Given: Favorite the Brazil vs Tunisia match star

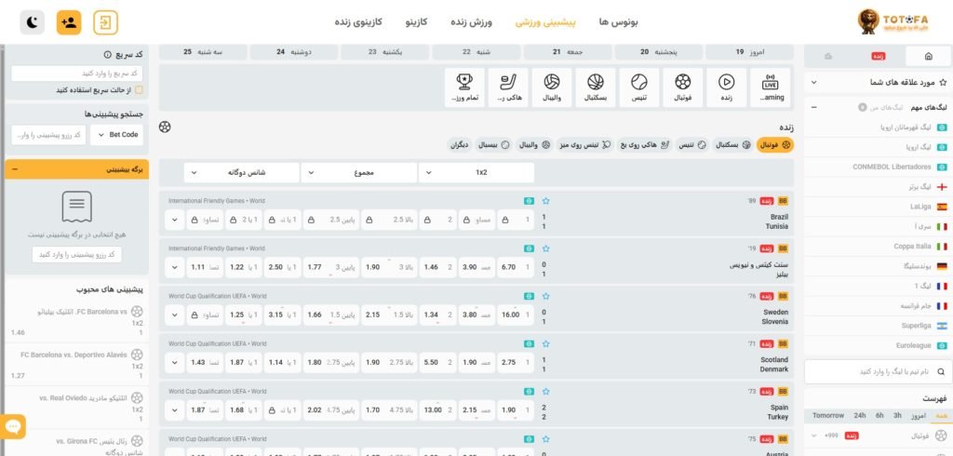Looking at the screenshot, I should (x=546, y=200).
